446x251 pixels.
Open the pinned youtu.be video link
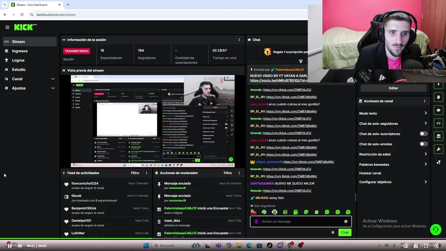click(x=279, y=80)
